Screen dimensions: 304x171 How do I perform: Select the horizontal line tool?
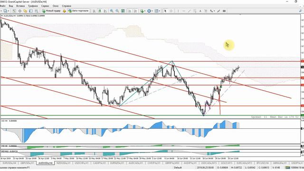click(184, 11)
